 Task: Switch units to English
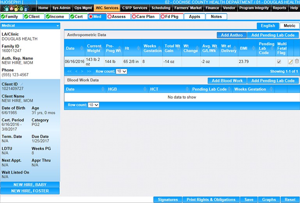tap(268, 26)
